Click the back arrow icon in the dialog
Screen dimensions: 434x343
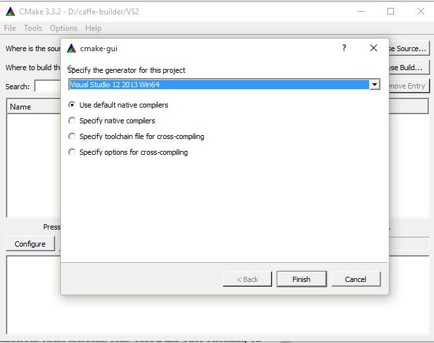pos(71,68)
